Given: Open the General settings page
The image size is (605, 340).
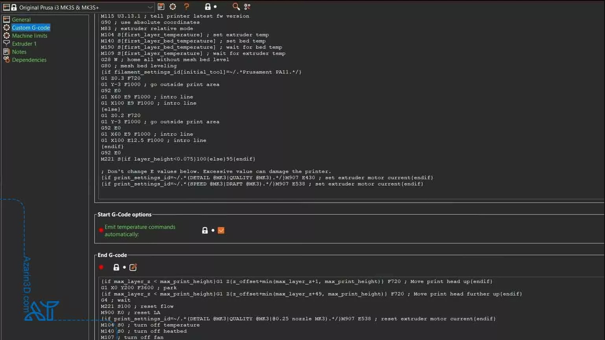Looking at the screenshot, I should click(21, 20).
